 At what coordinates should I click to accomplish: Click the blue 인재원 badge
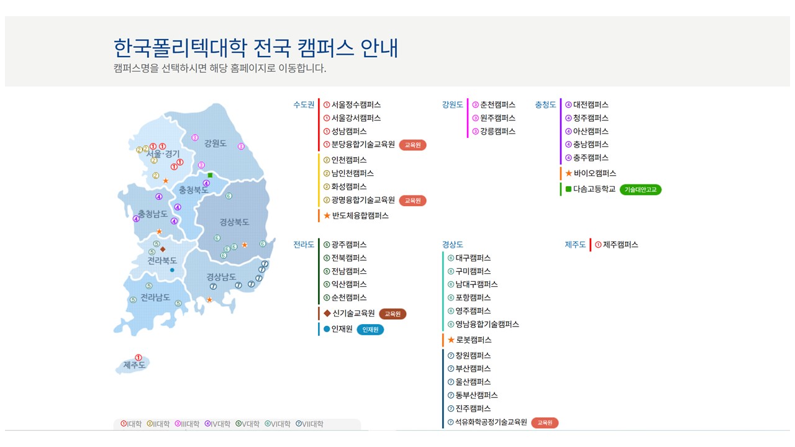[x=371, y=329]
